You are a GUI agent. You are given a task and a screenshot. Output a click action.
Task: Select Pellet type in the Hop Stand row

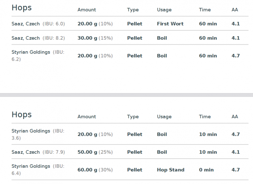[x=134, y=170]
